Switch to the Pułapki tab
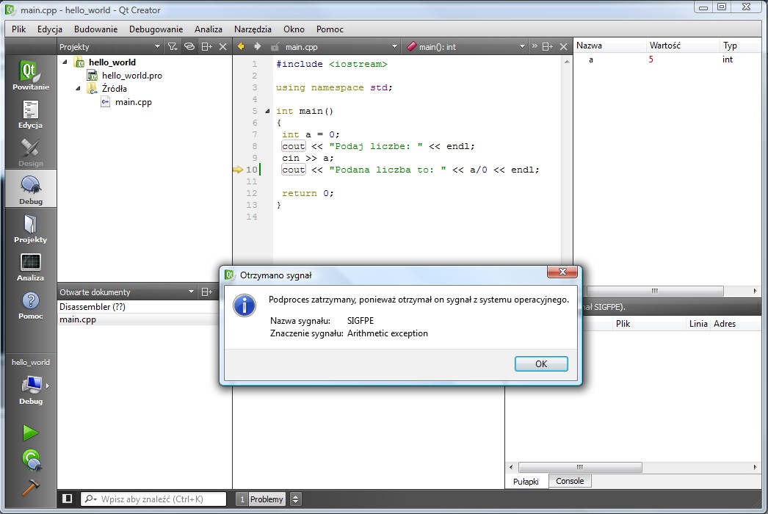 (526, 481)
